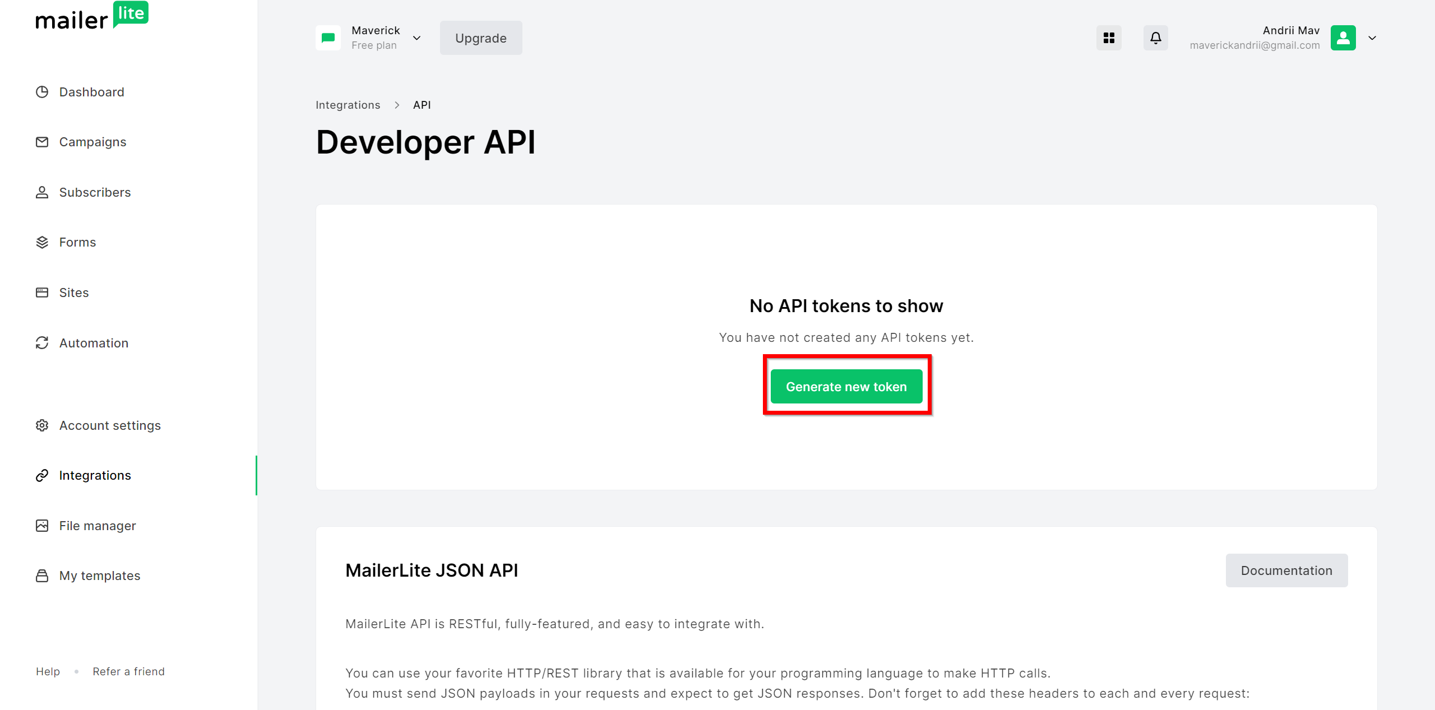The image size is (1435, 710).
Task: Click the Integrations breadcrumb link
Action: (348, 105)
